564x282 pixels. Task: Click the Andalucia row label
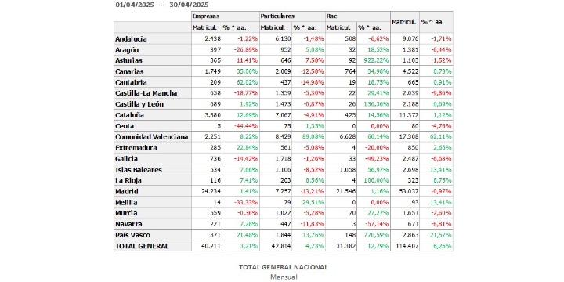click(131, 39)
